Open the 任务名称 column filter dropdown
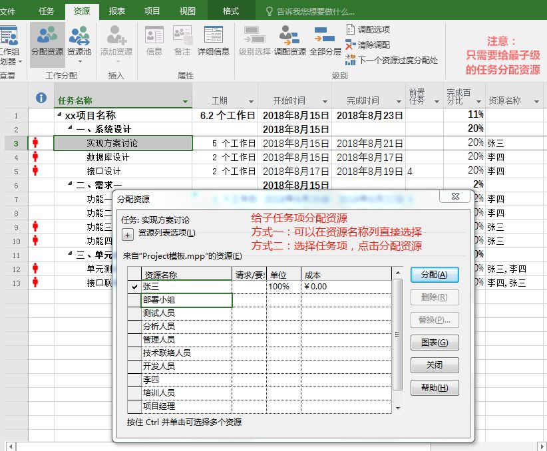 [x=185, y=102]
